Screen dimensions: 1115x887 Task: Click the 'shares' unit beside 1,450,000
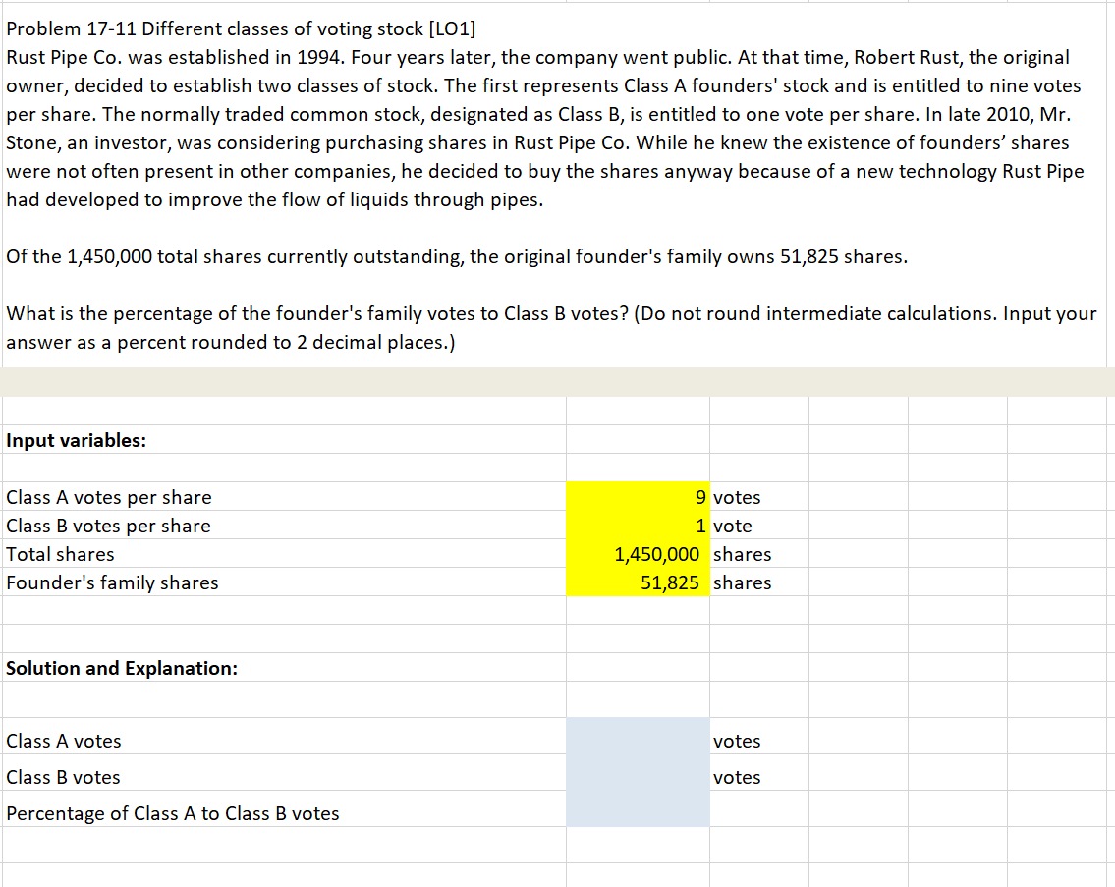[x=743, y=554]
